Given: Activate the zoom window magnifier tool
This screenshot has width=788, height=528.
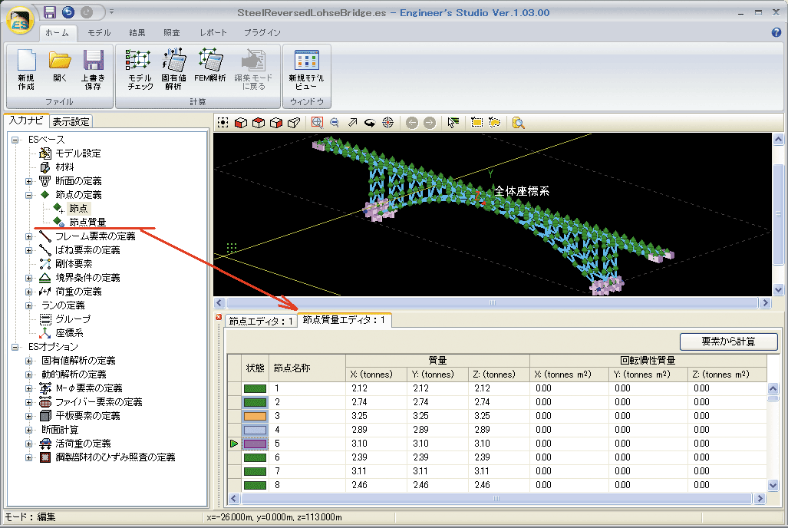Looking at the screenshot, I should [317, 123].
